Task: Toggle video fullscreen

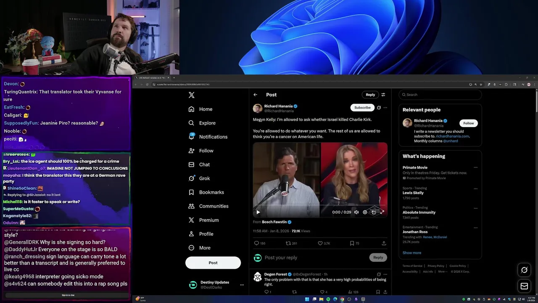Action: tap(382, 212)
